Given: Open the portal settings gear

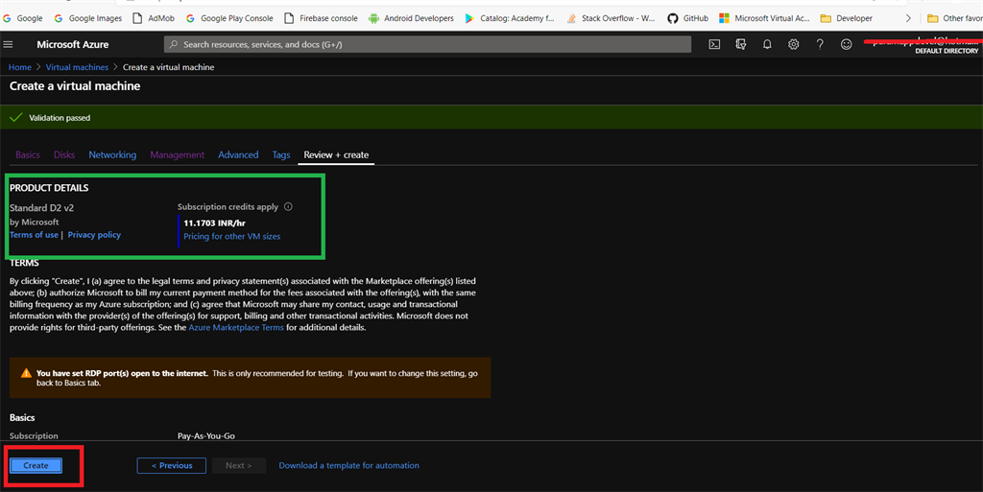Looking at the screenshot, I should pos(793,44).
